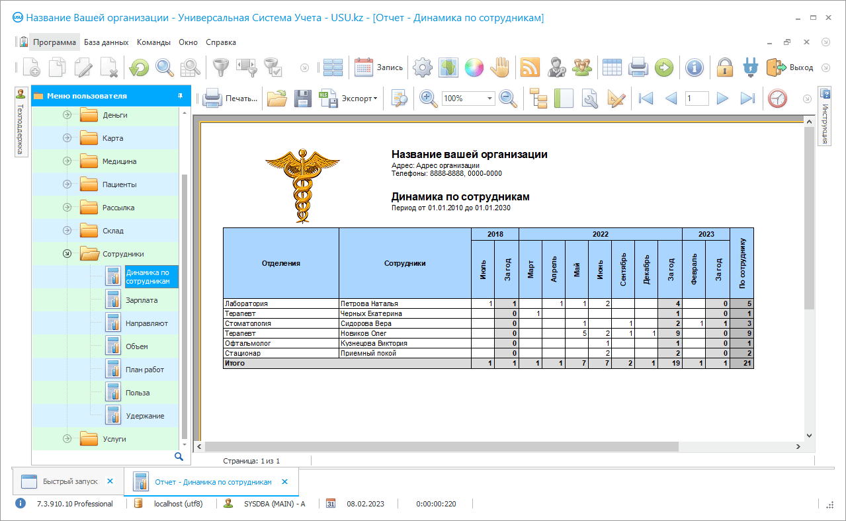Image resolution: width=846 pixels, height=521 pixels.
Task: Open the База данных menu
Action: (x=106, y=42)
